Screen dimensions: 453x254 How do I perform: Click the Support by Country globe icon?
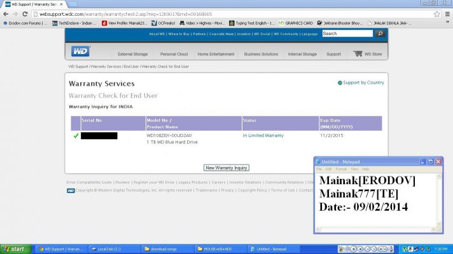(340, 83)
